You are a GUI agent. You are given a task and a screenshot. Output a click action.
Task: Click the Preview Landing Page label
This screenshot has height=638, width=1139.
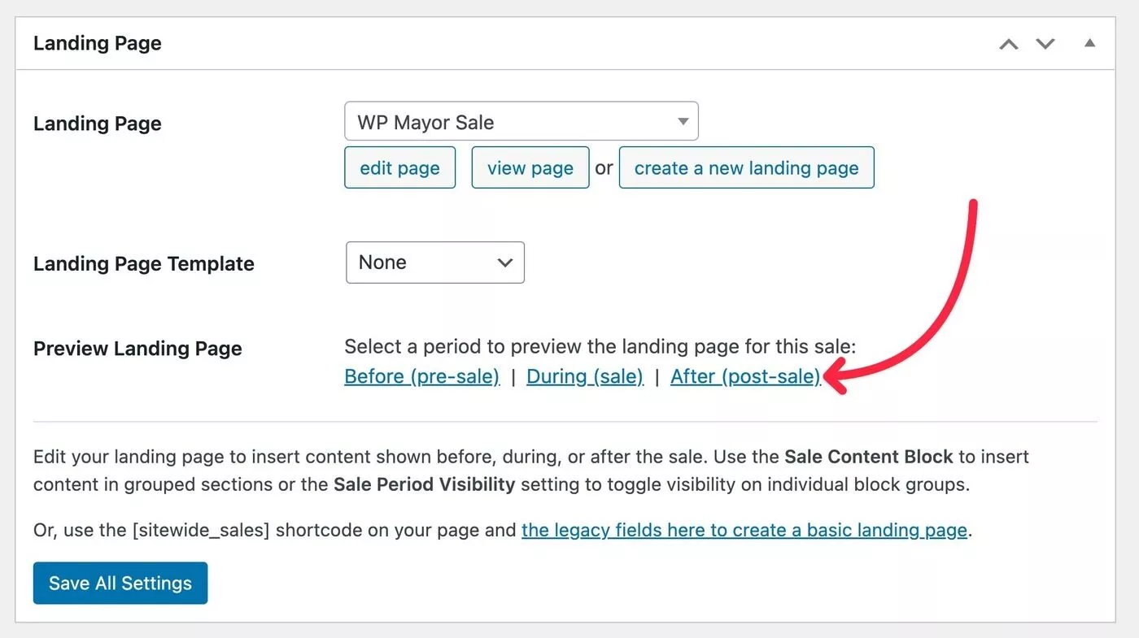pyautogui.click(x=138, y=349)
